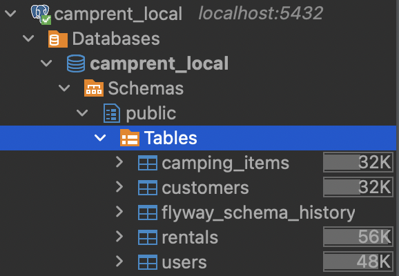
Task: Collapse the public schema chevron
Action: (82, 113)
